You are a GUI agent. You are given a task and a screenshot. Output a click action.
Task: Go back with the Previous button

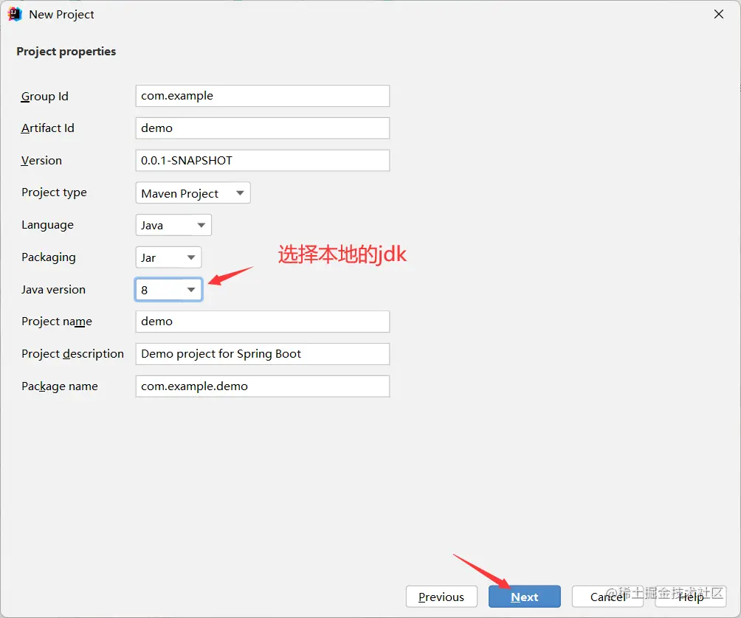click(441, 597)
